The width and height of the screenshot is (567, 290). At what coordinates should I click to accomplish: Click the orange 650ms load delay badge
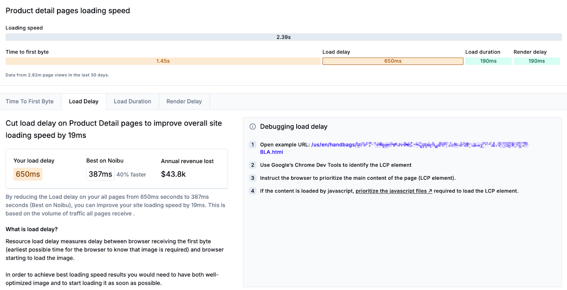pos(28,174)
